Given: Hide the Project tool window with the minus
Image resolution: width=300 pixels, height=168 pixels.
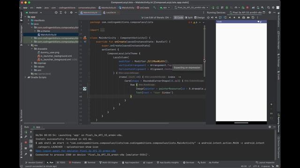Looking at the screenshot, I should tap(76, 13).
